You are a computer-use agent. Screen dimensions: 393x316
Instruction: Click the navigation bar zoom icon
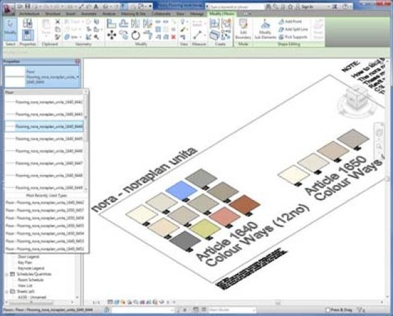click(x=379, y=146)
